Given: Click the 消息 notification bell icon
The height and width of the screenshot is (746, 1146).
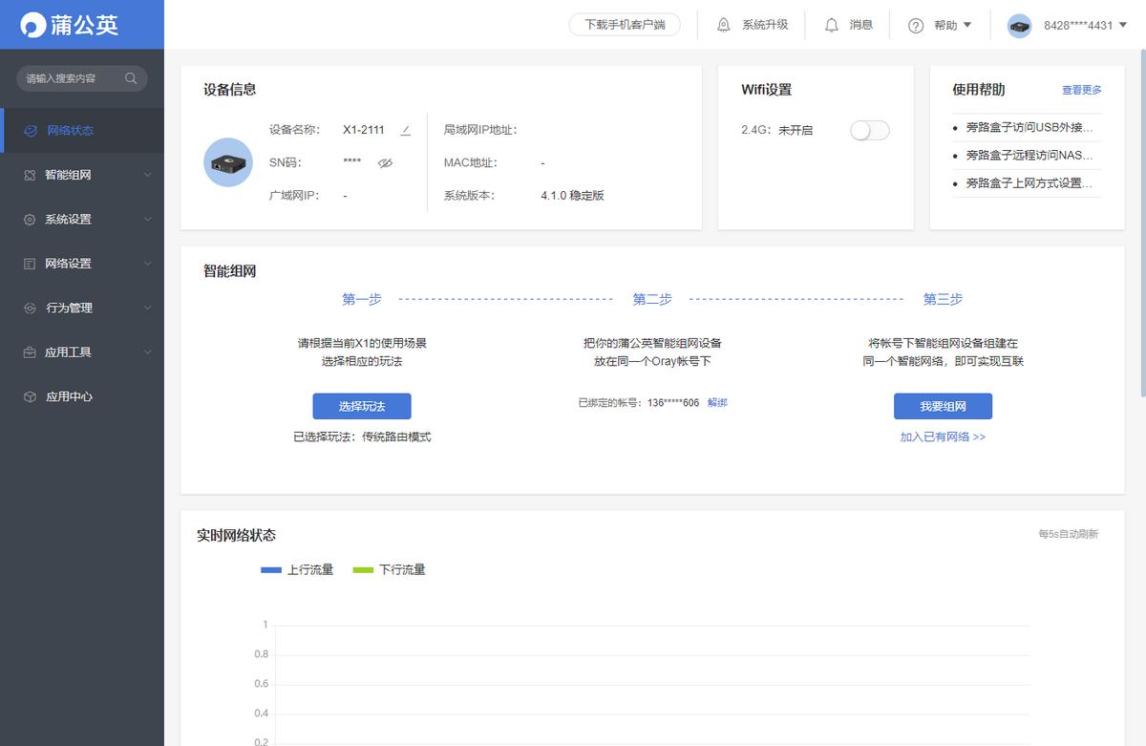Looking at the screenshot, I should coord(830,25).
